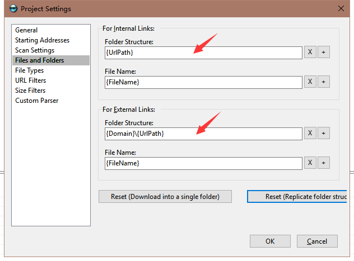
Task: Clear the External Links Folder Structure field
Action: pyautogui.click(x=310, y=134)
